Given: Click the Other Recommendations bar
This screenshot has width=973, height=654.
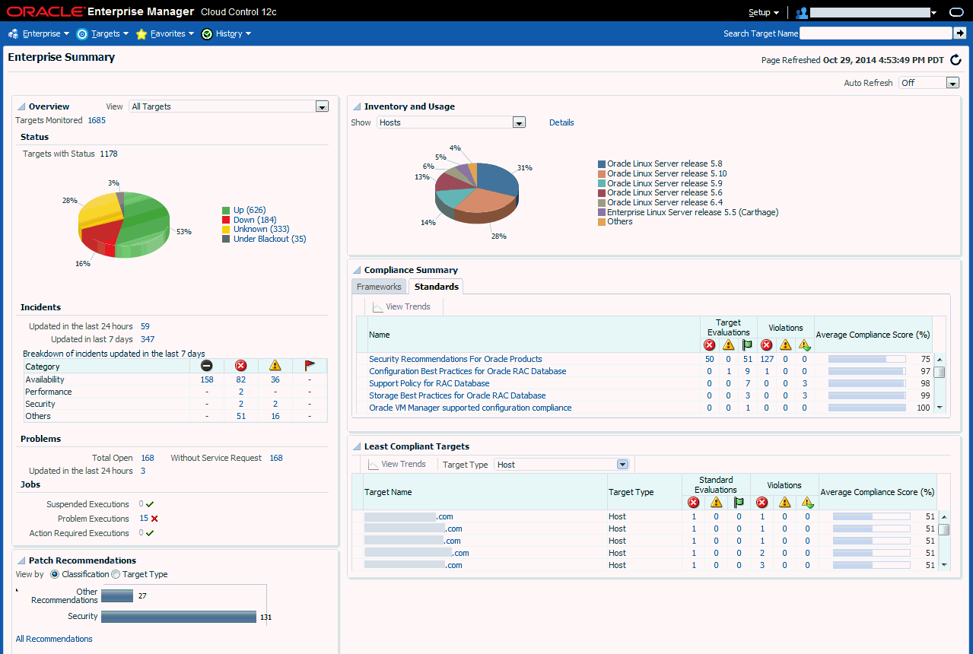Looking at the screenshot, I should (117, 595).
